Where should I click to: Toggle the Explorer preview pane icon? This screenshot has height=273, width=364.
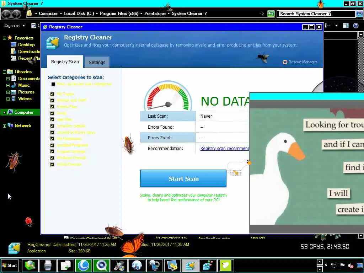tap(346, 26)
